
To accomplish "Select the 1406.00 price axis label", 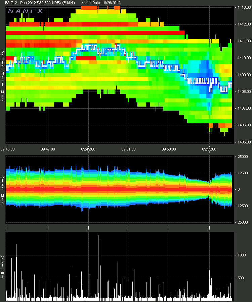I will (244, 125).
